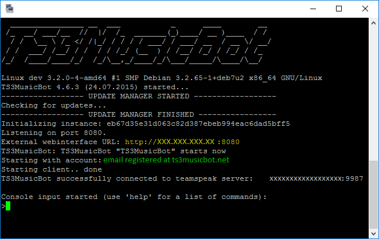Click the 'Starting client.. done' line
379x239 pixels.
pyautogui.click(x=52, y=169)
